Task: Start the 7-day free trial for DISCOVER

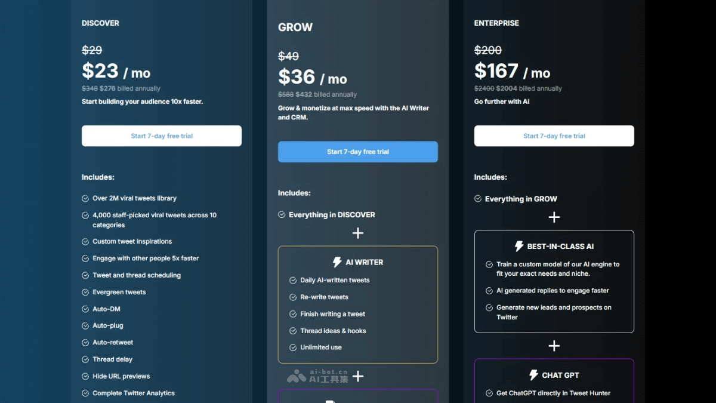Action: (162, 136)
